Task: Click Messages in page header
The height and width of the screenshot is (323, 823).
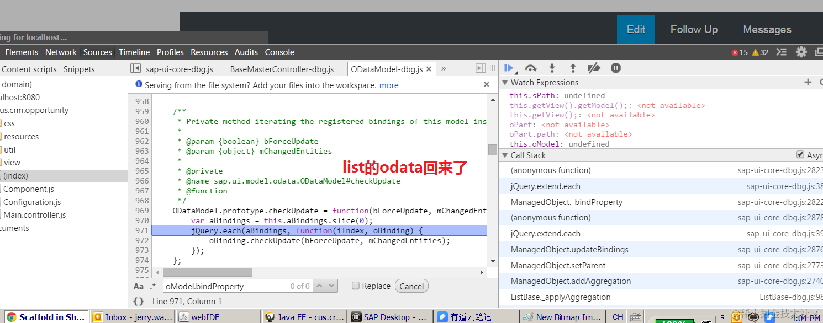Action: (767, 29)
